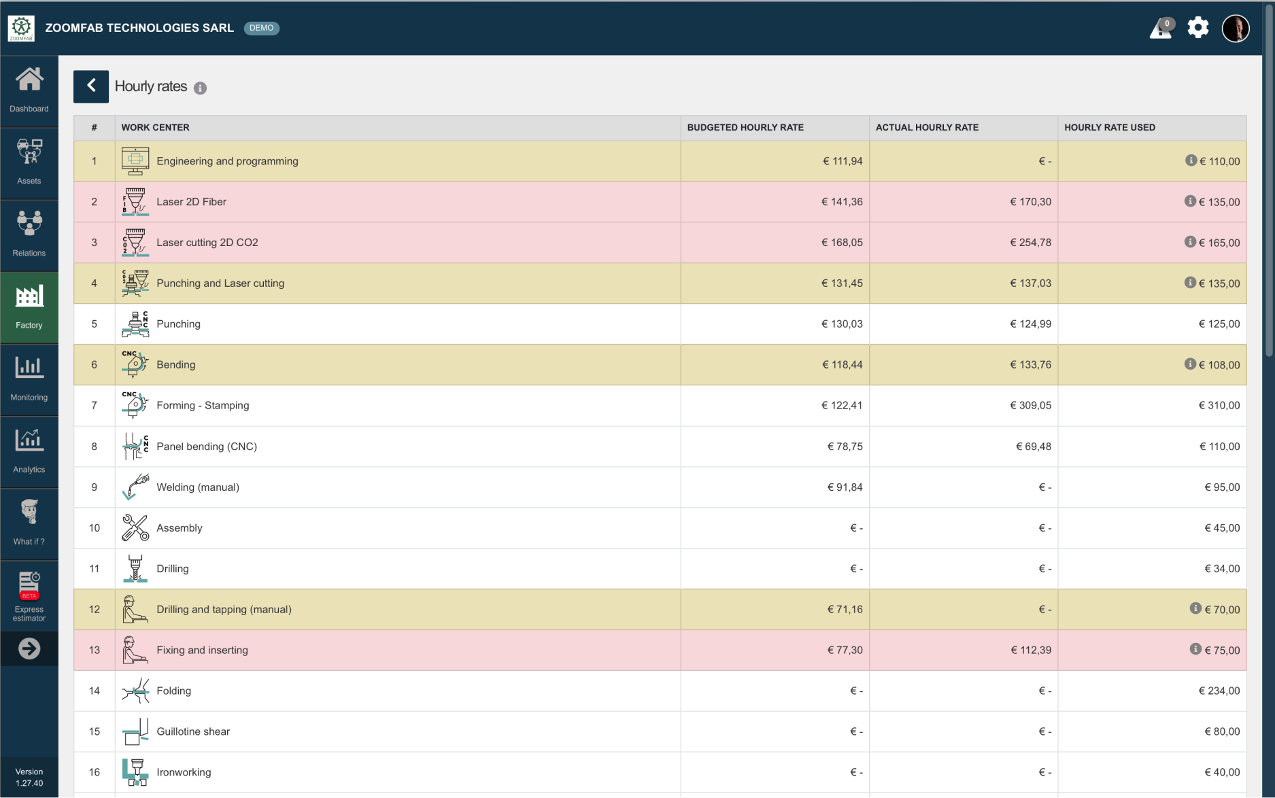
Task: Expand the sidebar with the arrow button
Action: click(29, 648)
